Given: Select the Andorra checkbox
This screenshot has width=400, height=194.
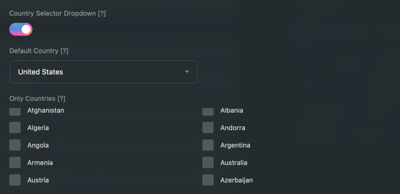Looking at the screenshot, I should point(208,128).
